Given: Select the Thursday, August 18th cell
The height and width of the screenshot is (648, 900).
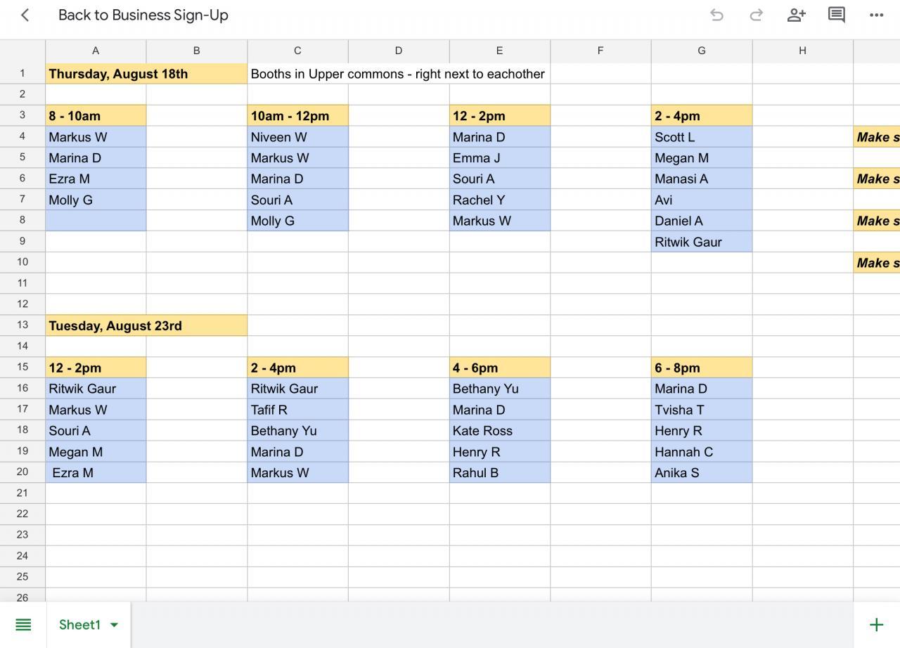Looking at the screenshot, I should (x=146, y=74).
